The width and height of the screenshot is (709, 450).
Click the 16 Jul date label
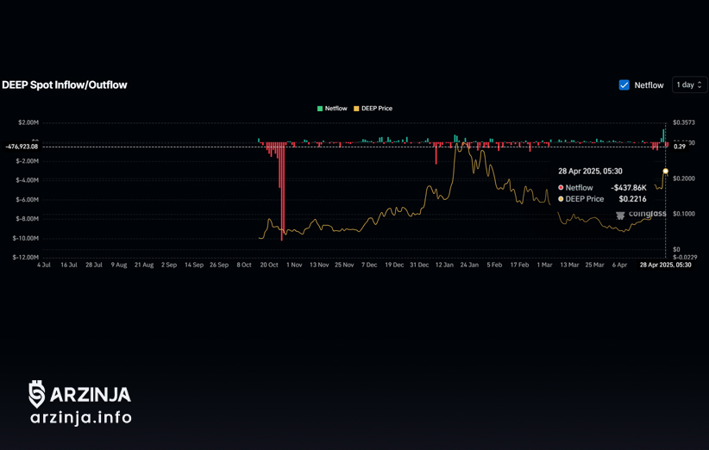pyautogui.click(x=69, y=265)
